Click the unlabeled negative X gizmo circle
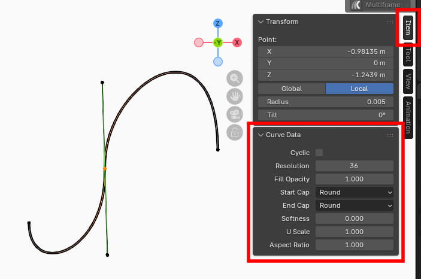The height and width of the screenshot is (279, 421). click(199, 43)
